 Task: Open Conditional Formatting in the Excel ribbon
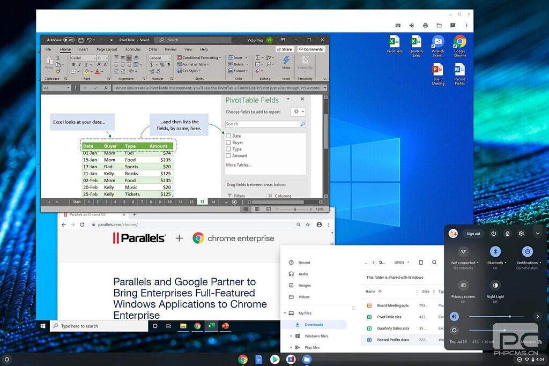point(199,57)
